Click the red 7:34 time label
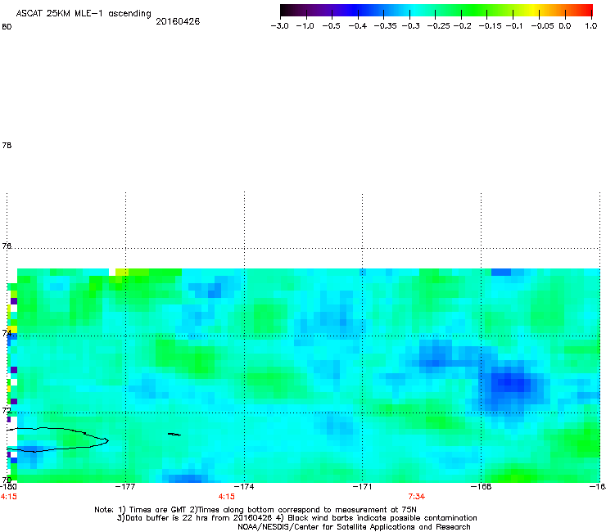 pos(417,497)
